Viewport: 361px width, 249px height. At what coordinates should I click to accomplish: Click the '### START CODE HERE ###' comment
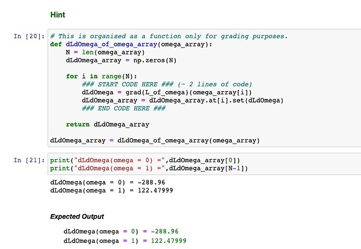pos(128,84)
